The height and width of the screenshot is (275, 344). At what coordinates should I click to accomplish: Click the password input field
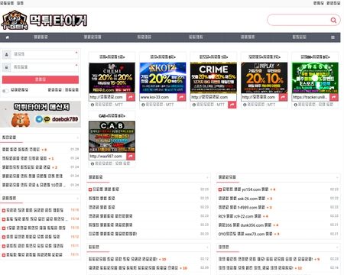pyautogui.click(x=44, y=67)
